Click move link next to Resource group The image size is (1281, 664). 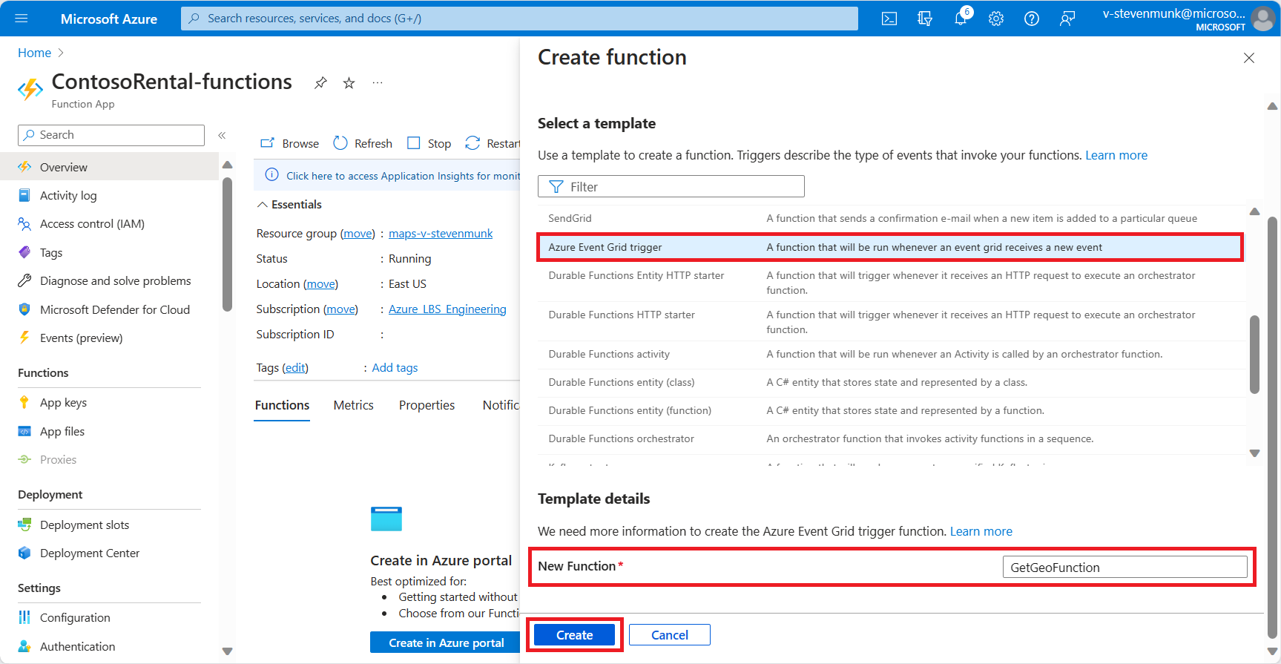point(358,233)
